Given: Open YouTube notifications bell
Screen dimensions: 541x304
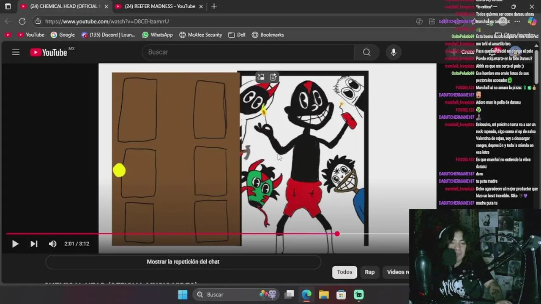Looking at the screenshot, I should tap(493, 52).
